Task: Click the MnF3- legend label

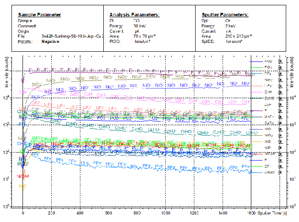Action: point(269,116)
